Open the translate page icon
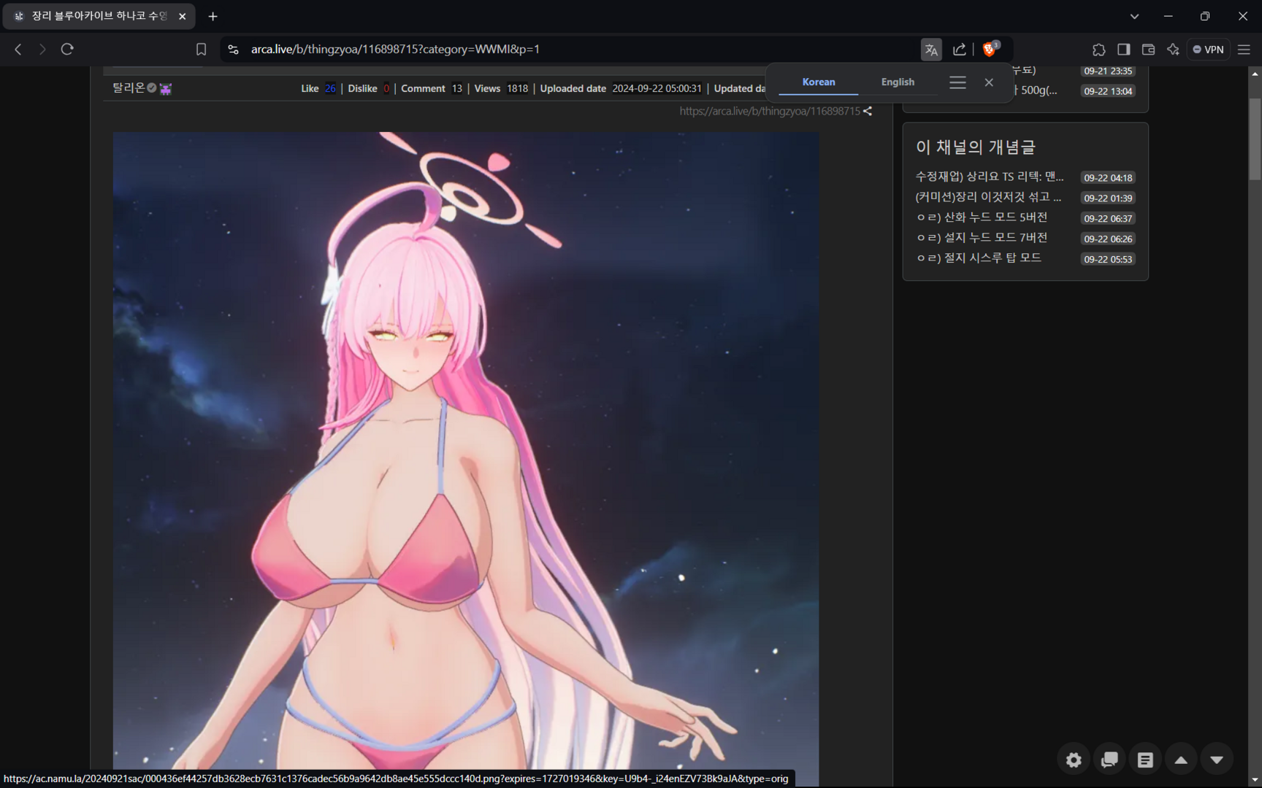The width and height of the screenshot is (1262, 788). point(931,50)
